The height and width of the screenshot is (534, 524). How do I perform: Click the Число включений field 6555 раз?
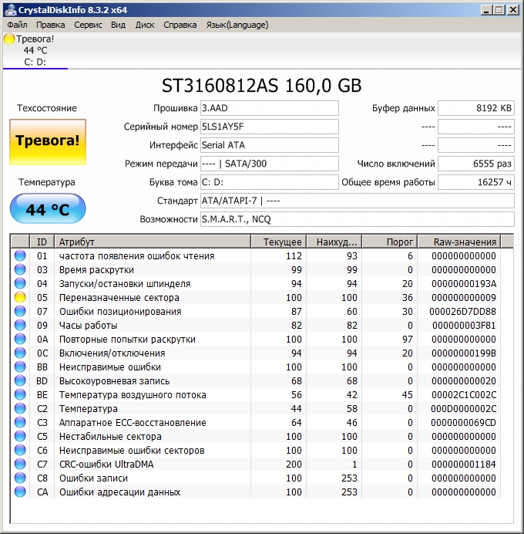pos(476,164)
